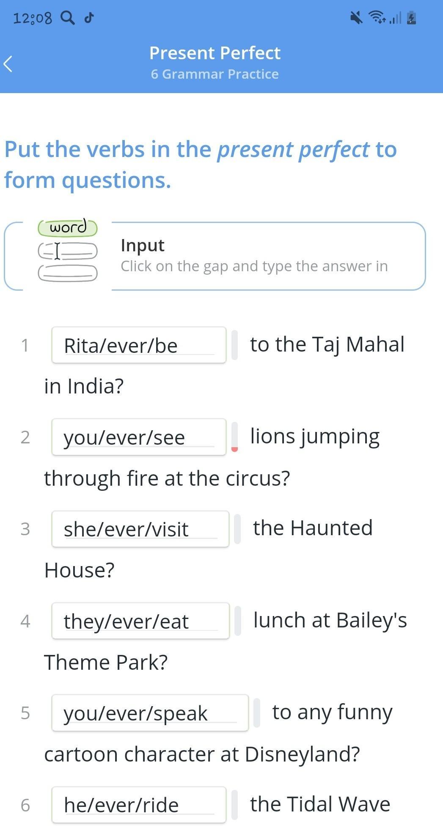The image size is (443, 836).
Task: Tap the Input instruction hint box
Action: pos(254,256)
